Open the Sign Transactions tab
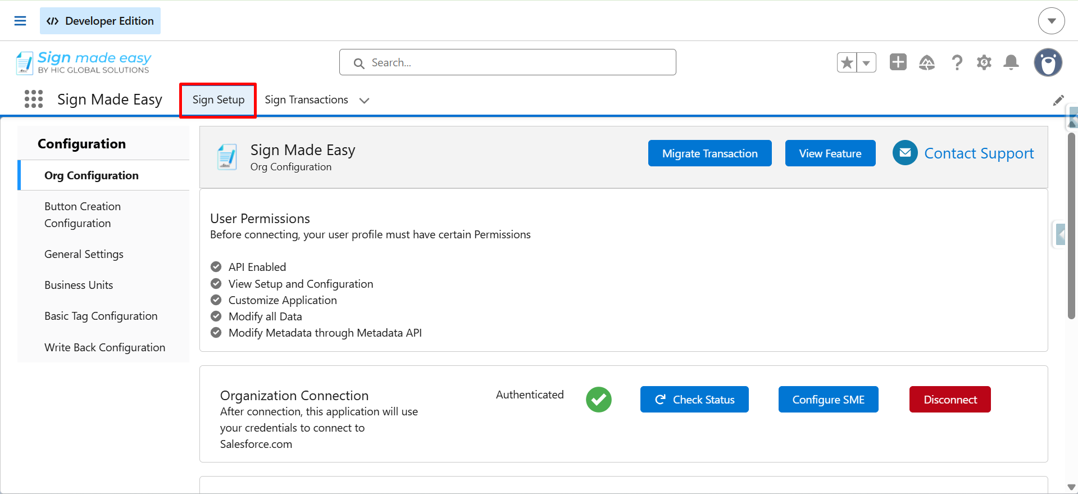Screen dimensions: 1078x494 point(307,100)
